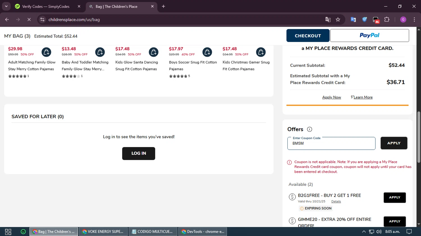This screenshot has width=421, height=236.
Task: Open the tab search dropdown arrow
Action: click(6, 6)
